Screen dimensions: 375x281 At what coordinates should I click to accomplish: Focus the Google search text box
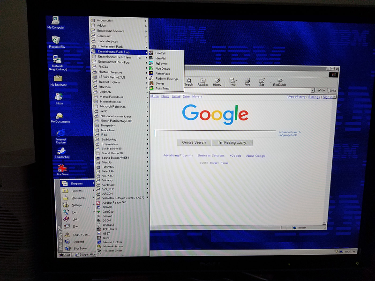(215, 133)
